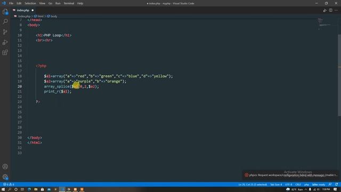Open the Selection menu
Image resolution: width=341 pixels, height=192 pixels.
(30, 3)
